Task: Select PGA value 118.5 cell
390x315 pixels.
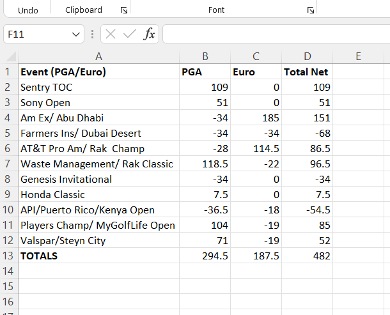Action: 205,164
